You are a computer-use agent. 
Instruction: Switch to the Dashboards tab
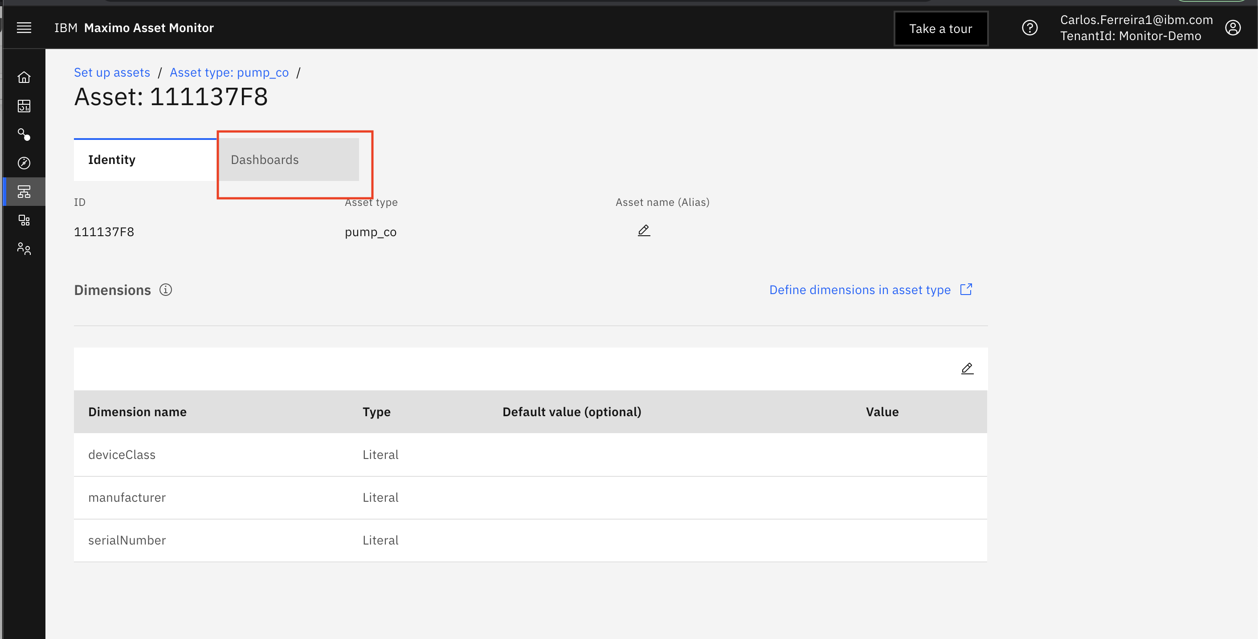pos(288,160)
